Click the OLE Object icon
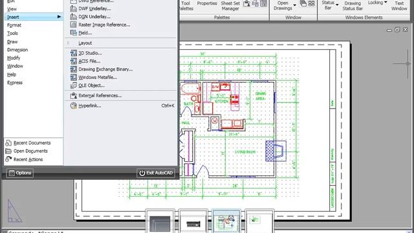This screenshot has height=233, width=414. click(x=73, y=85)
